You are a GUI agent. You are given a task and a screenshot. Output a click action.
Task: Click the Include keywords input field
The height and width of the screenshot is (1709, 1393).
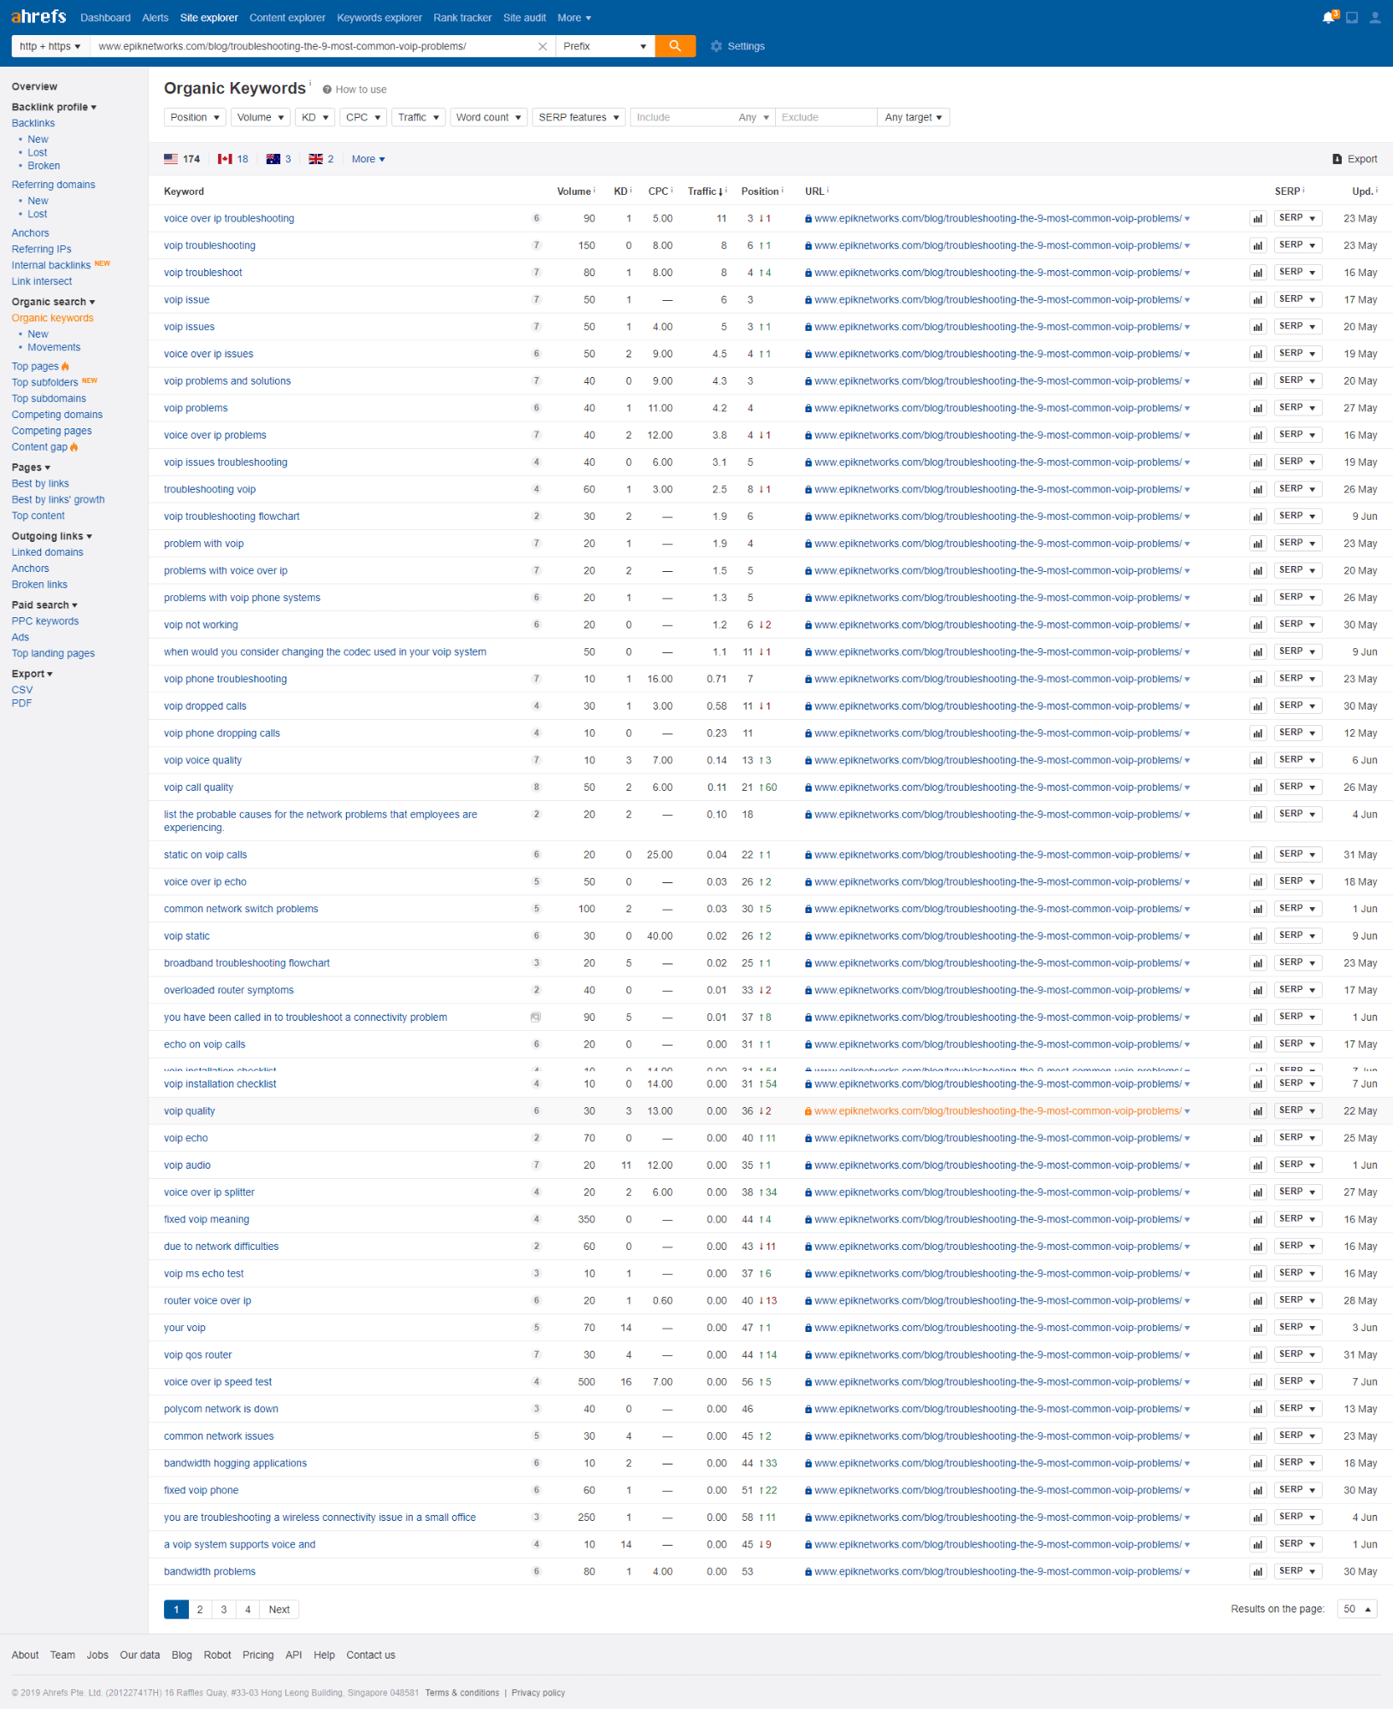pyautogui.click(x=684, y=117)
